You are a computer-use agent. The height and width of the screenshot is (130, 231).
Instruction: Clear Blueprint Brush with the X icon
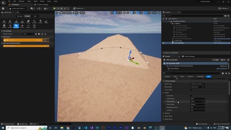pyautogui.click(x=45, y=34)
